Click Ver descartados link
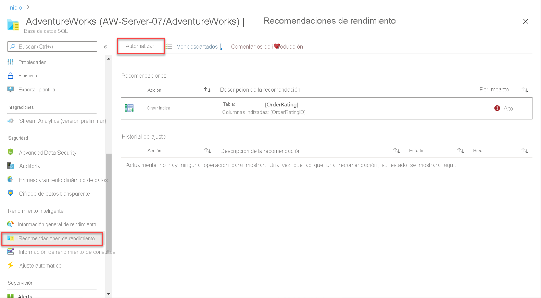Viewport: 541px width, 298px height. tap(197, 47)
